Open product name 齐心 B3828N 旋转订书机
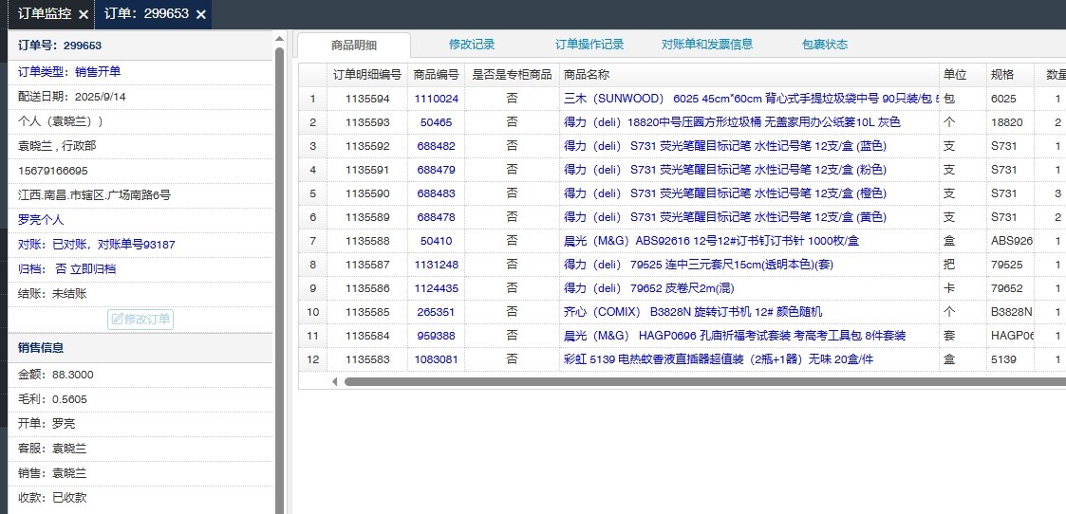The height and width of the screenshot is (514, 1066). point(693,311)
